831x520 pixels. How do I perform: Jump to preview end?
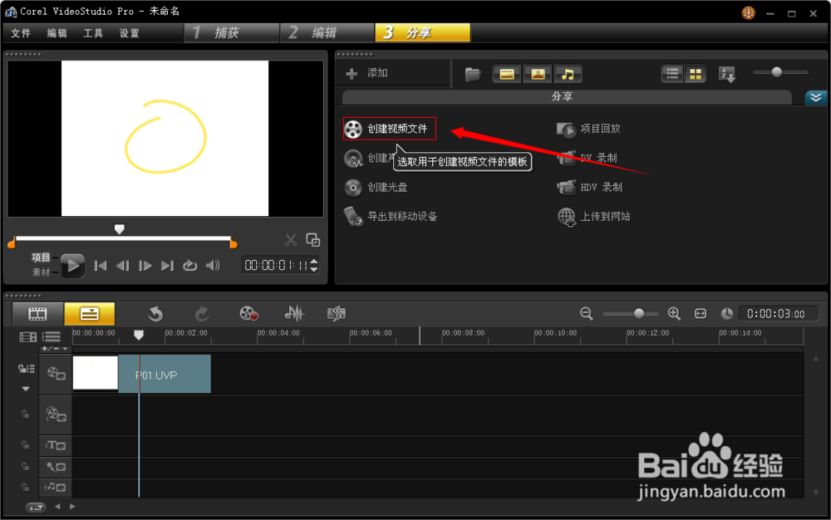click(167, 265)
